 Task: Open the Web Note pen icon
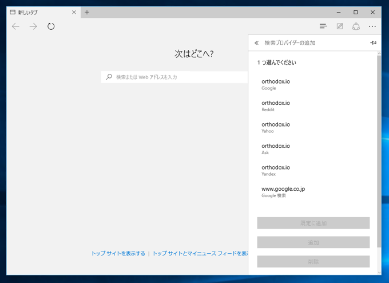point(340,26)
